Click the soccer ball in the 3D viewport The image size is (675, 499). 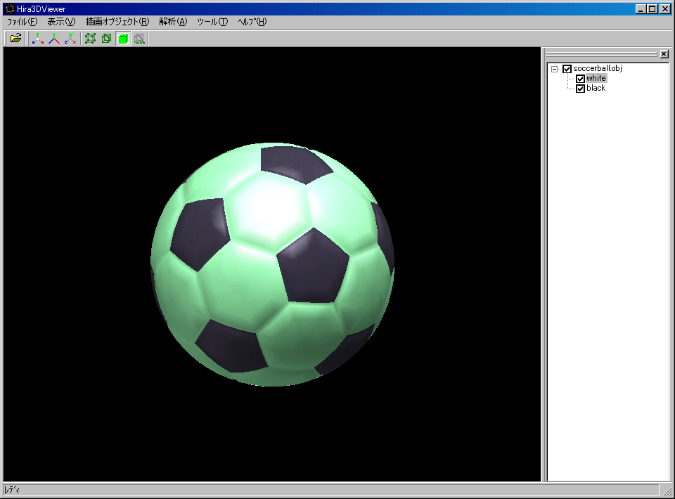[272, 264]
